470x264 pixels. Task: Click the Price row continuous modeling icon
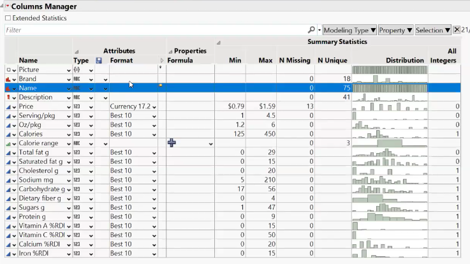coord(8,106)
